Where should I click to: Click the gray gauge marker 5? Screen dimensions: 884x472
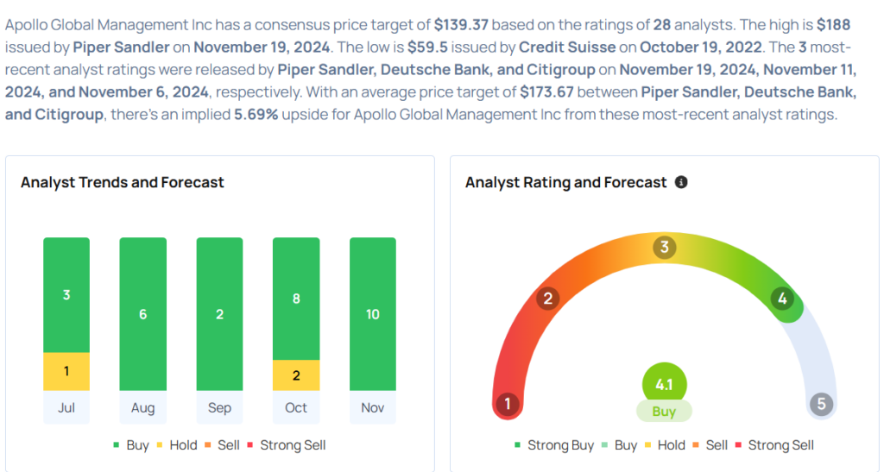821,404
